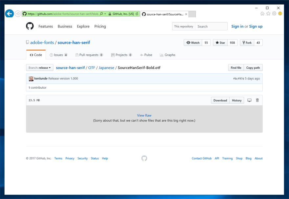289x199 pixels.
Task: Click the Copy path button
Action: click(253, 68)
